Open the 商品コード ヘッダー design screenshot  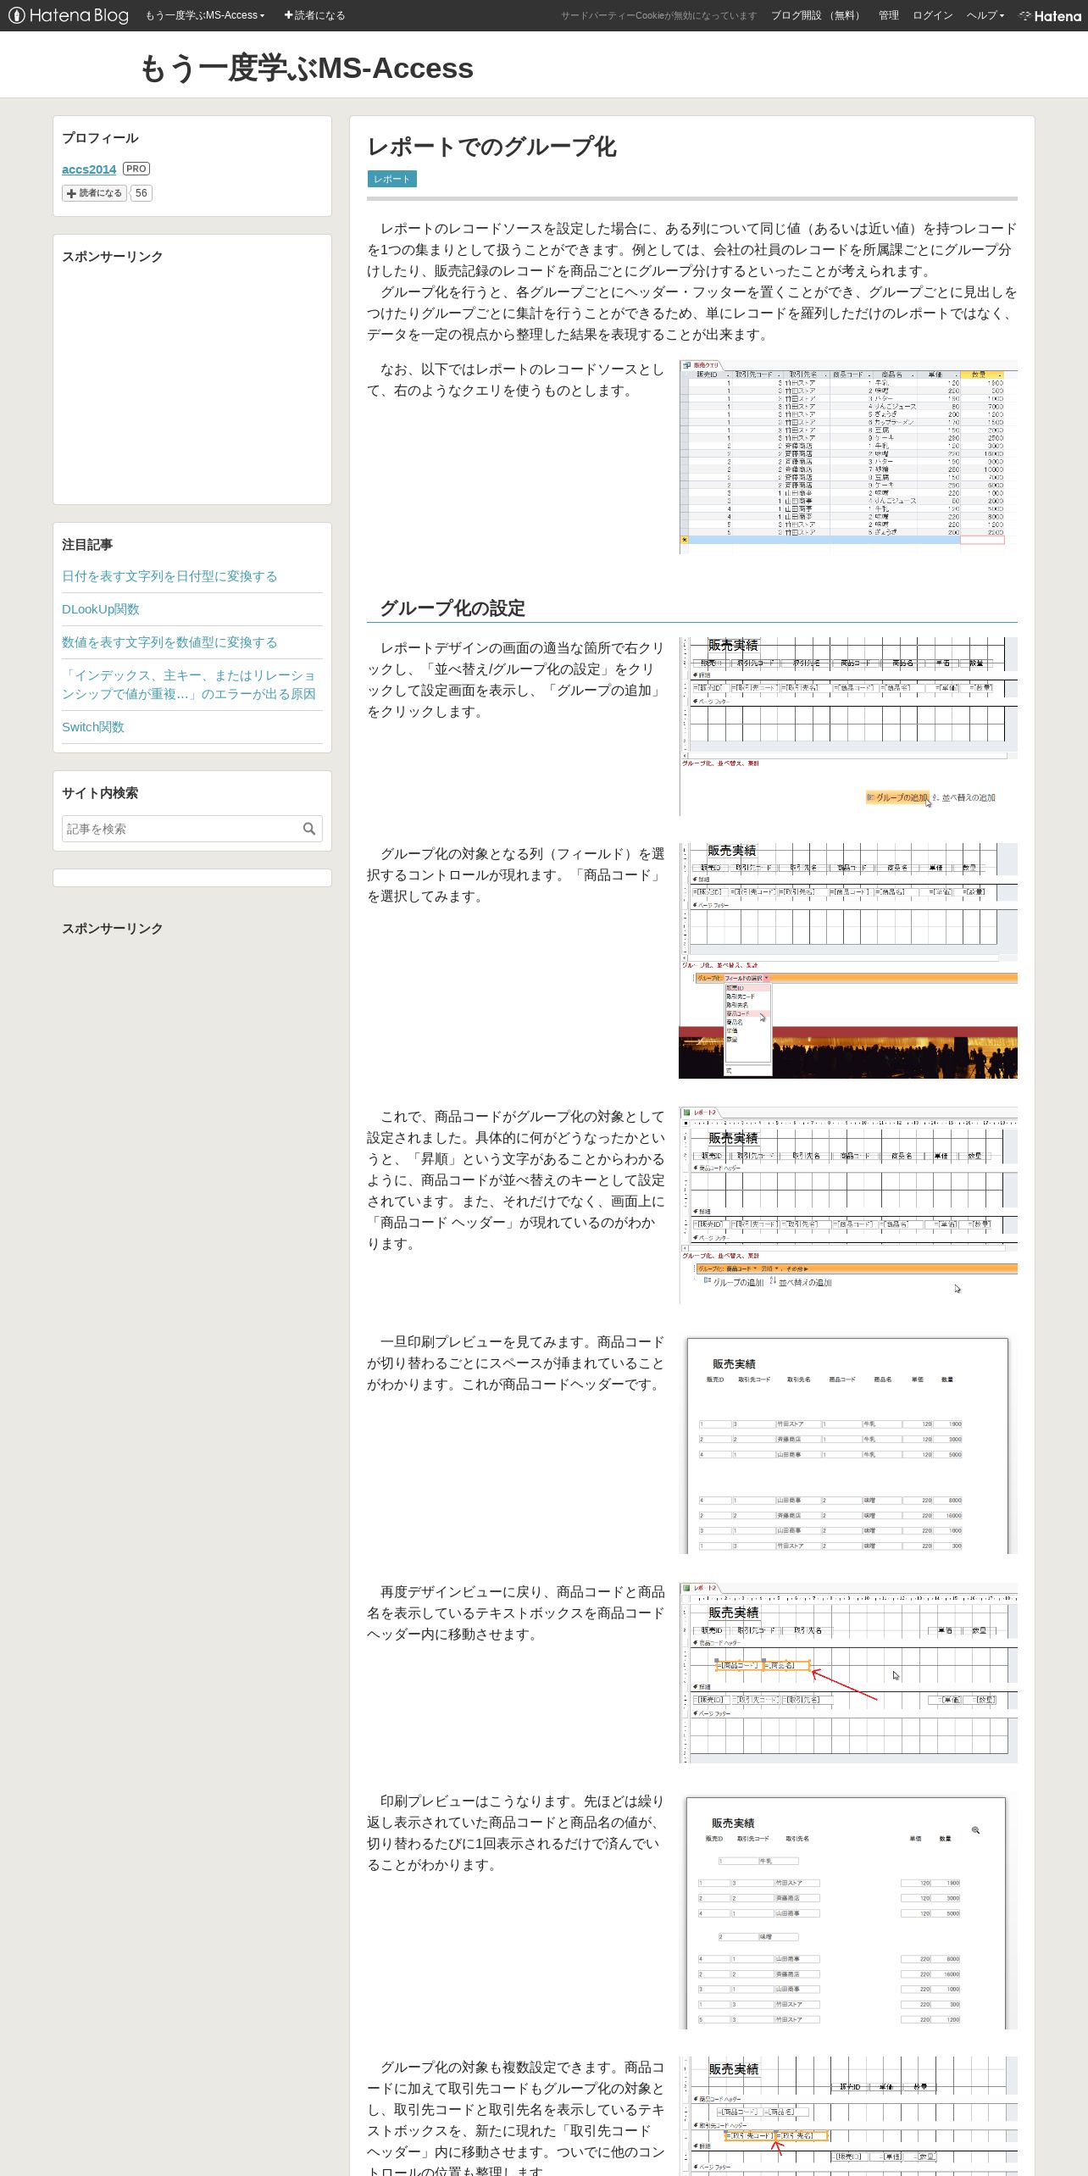848,1205
